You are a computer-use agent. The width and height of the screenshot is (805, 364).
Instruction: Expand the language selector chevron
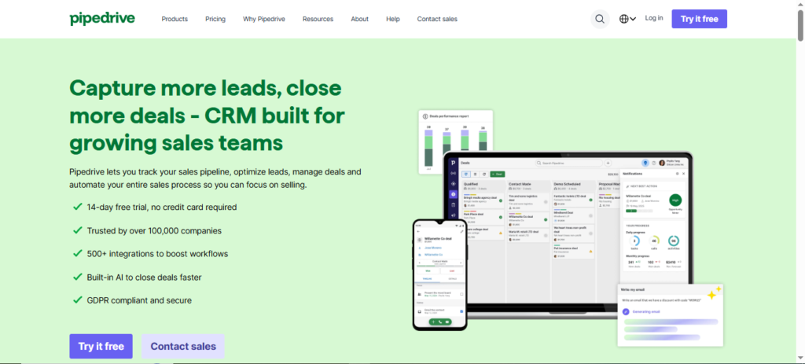(x=634, y=20)
